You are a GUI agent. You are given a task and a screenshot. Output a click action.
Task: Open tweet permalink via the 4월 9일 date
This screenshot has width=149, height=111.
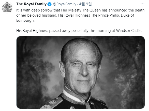click(x=85, y=4)
